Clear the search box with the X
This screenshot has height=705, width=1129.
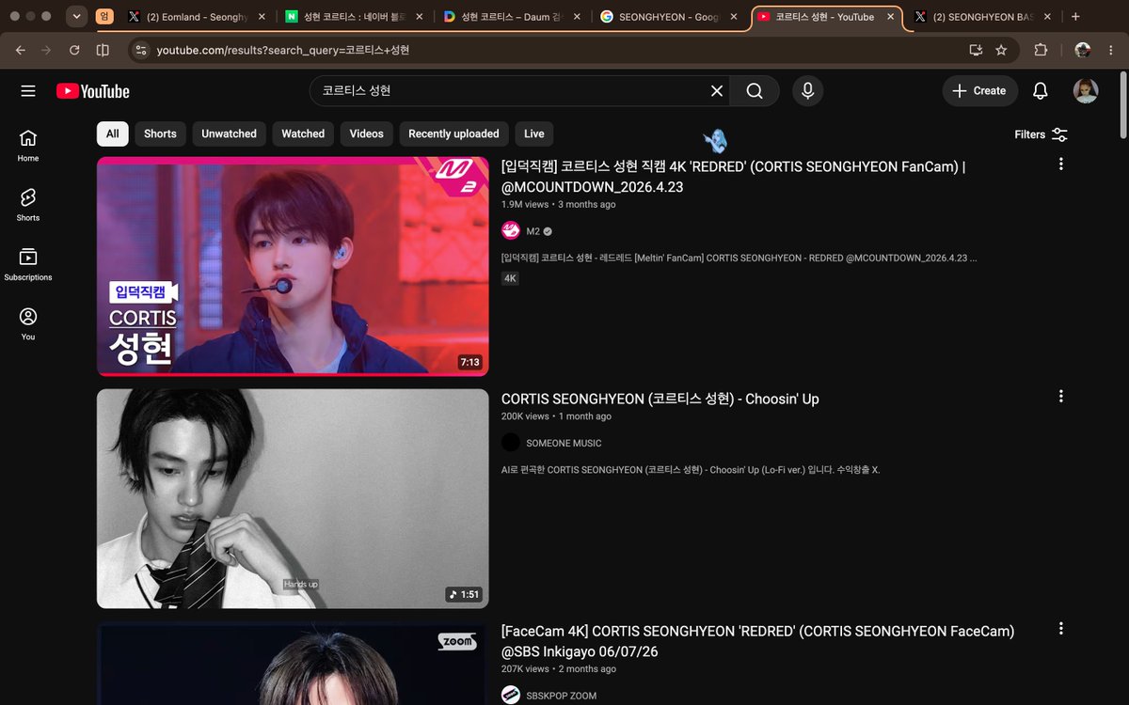(717, 91)
